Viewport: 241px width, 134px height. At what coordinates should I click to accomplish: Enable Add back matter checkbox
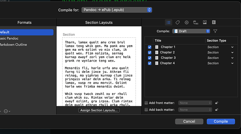[x=146, y=110]
